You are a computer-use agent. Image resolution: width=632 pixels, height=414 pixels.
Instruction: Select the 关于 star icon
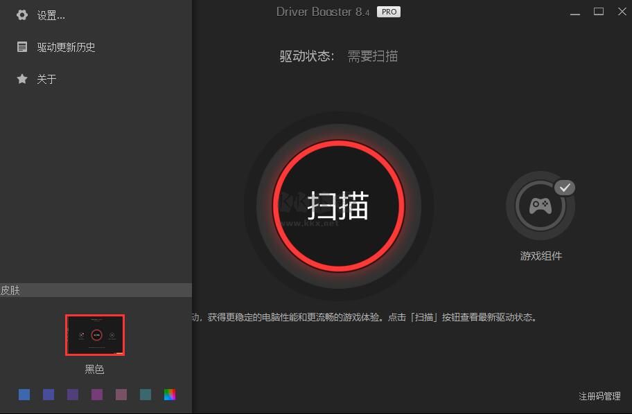click(22, 79)
